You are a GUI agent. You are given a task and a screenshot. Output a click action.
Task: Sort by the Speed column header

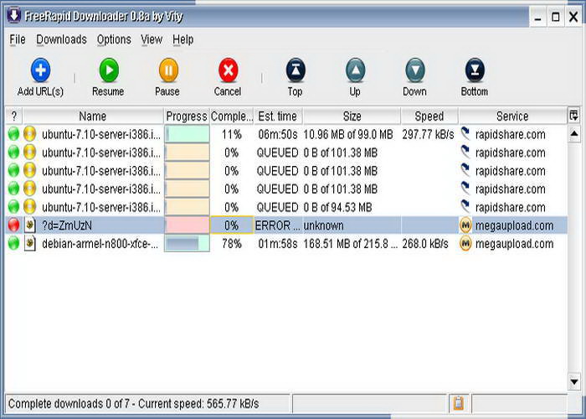click(429, 116)
